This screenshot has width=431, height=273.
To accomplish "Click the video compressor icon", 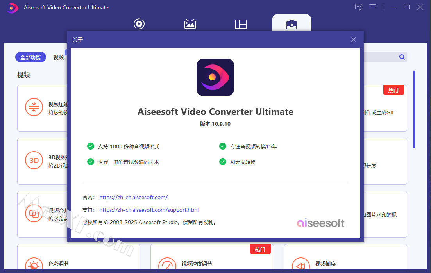I will coord(34,107).
